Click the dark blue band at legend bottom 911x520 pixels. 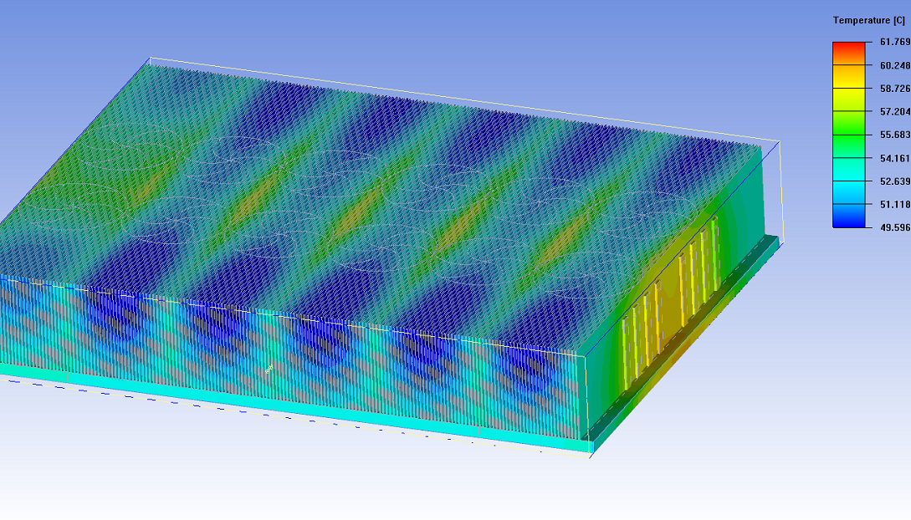pyautogui.click(x=848, y=217)
